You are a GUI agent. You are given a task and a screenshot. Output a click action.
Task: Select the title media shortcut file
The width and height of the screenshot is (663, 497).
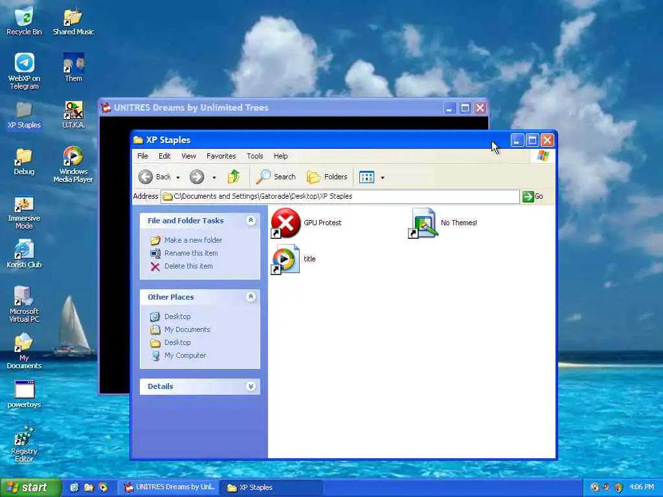pyautogui.click(x=293, y=259)
